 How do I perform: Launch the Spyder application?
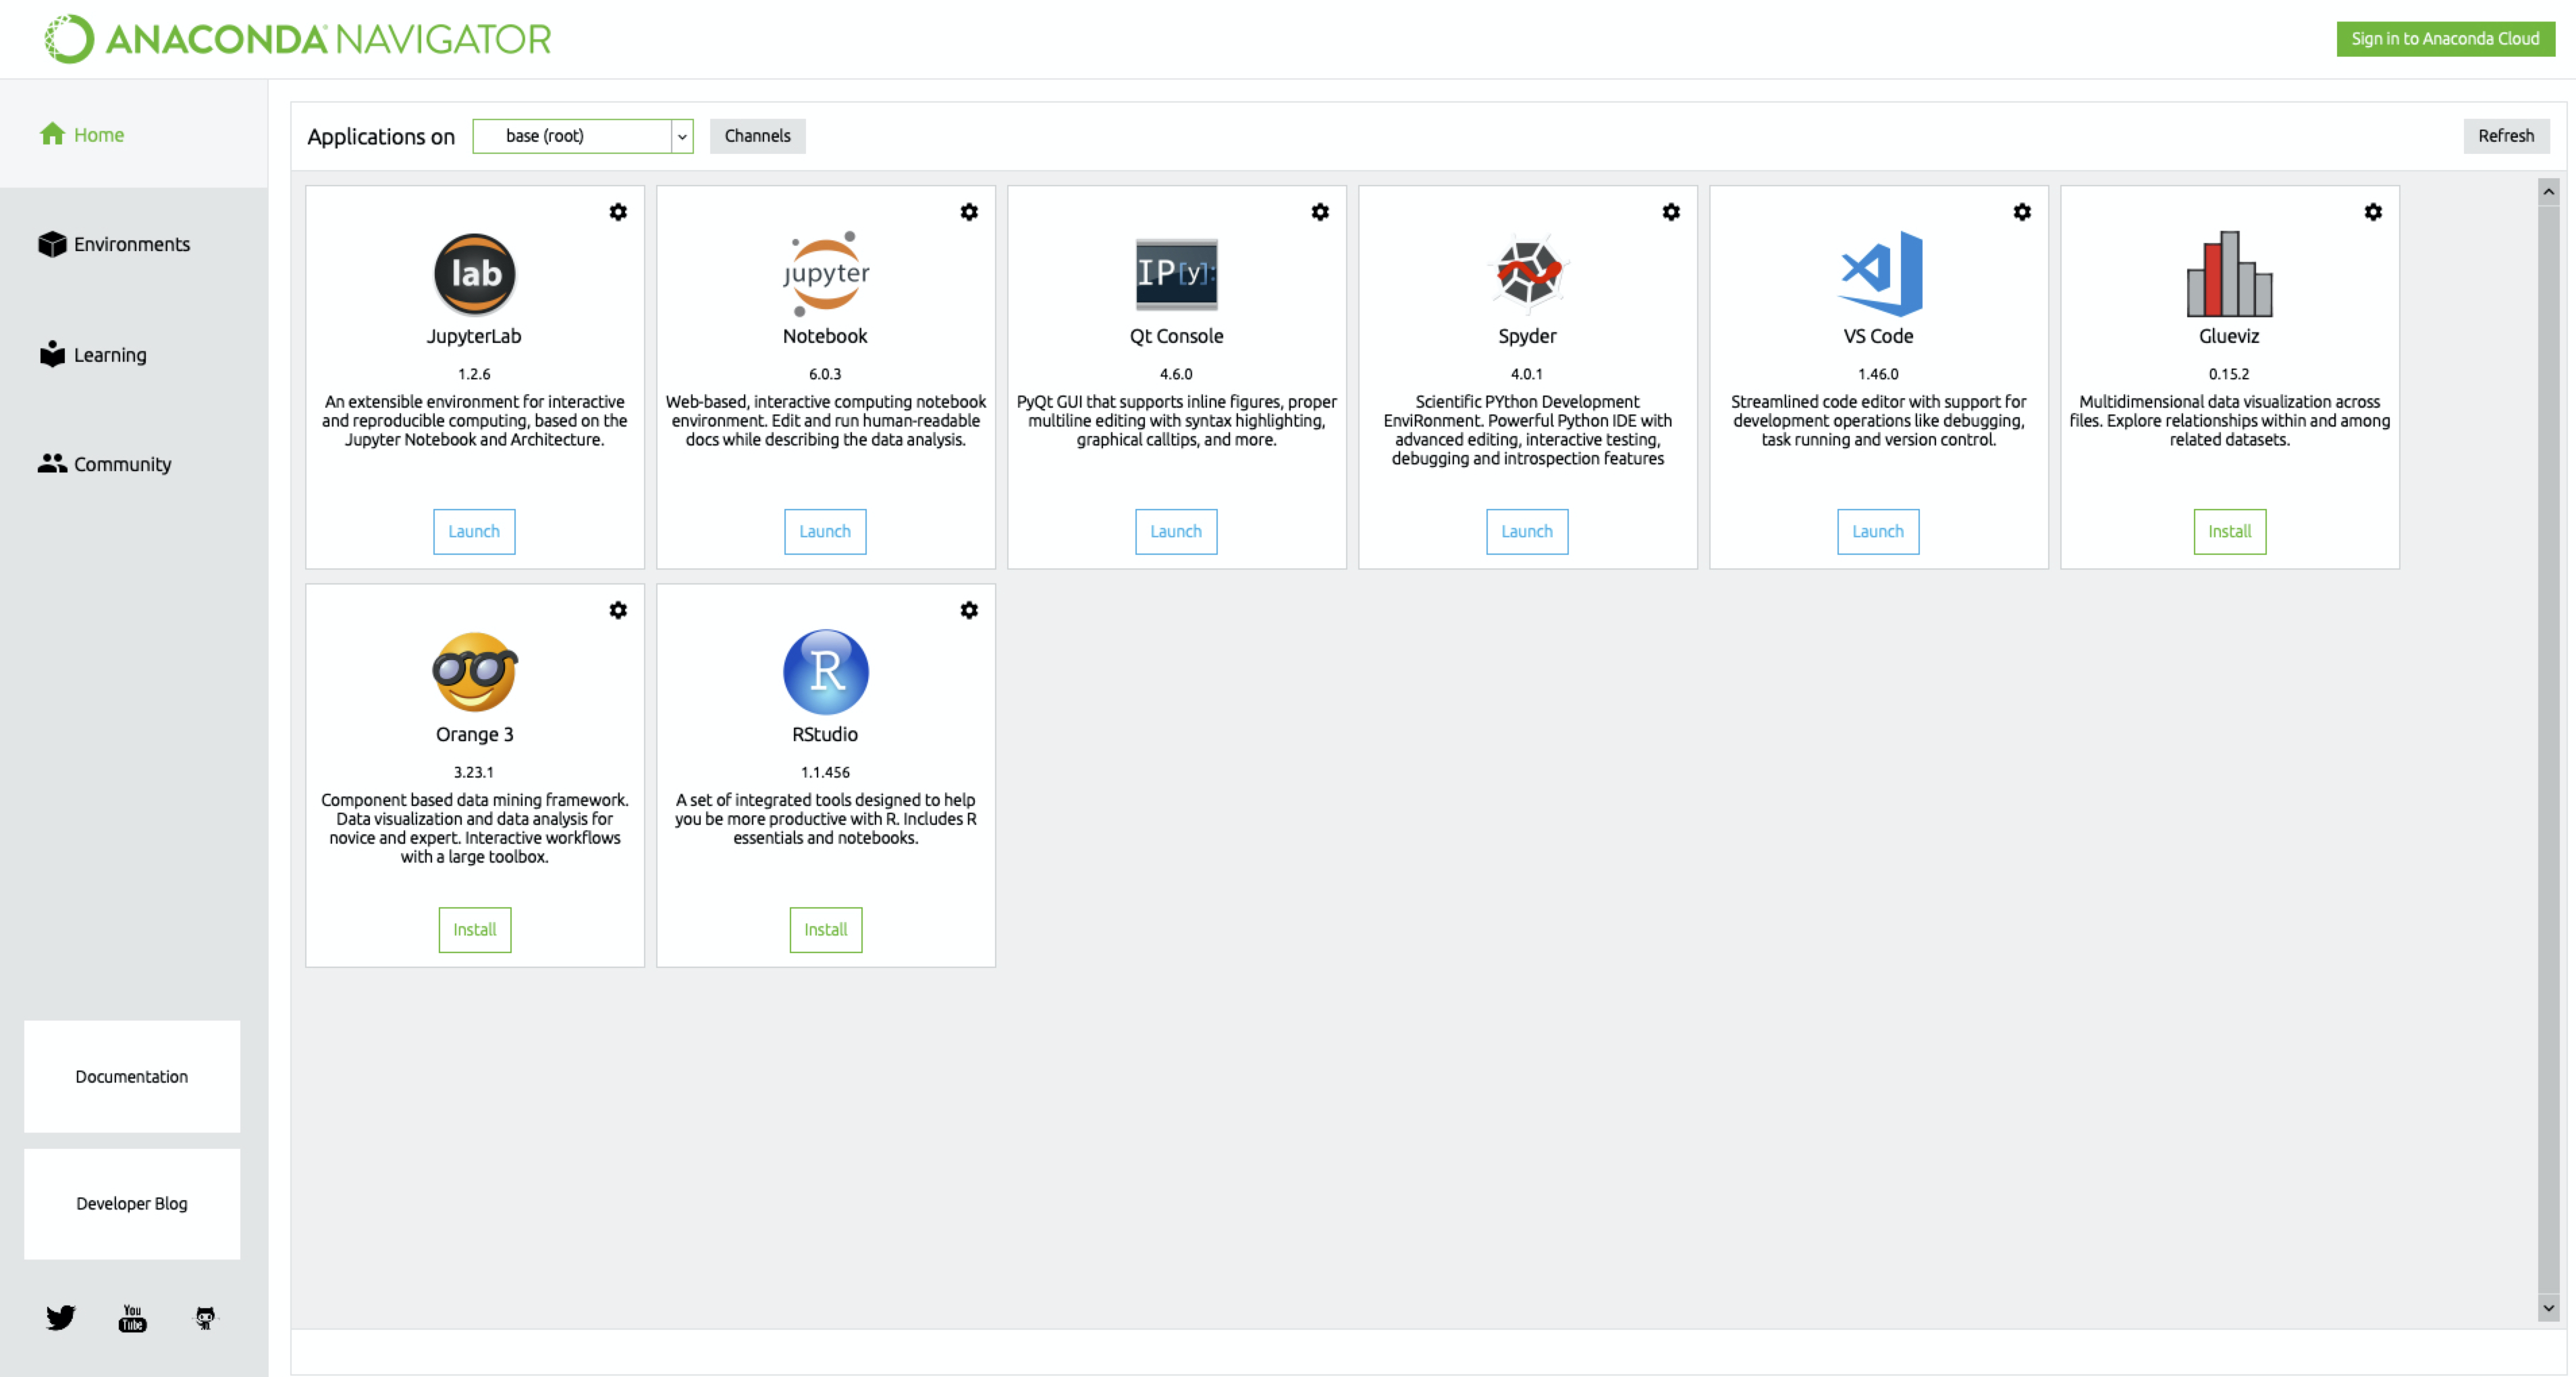[1527, 531]
